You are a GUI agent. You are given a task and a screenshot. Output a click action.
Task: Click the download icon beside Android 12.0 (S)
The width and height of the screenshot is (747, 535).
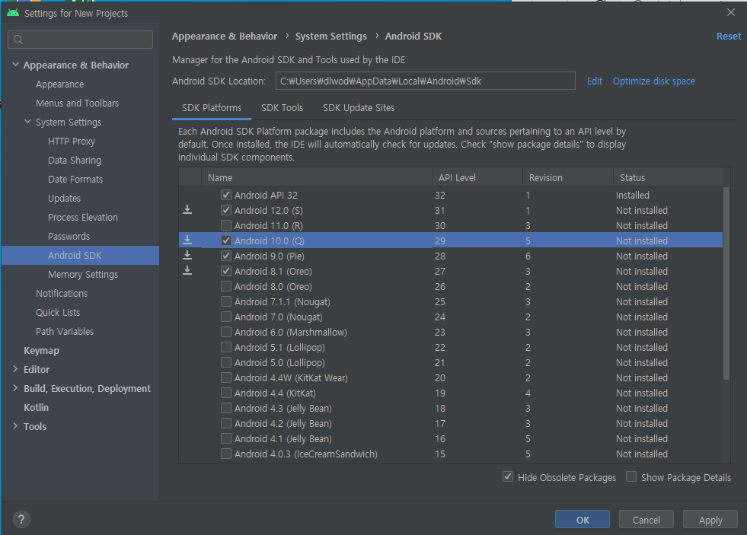click(187, 210)
